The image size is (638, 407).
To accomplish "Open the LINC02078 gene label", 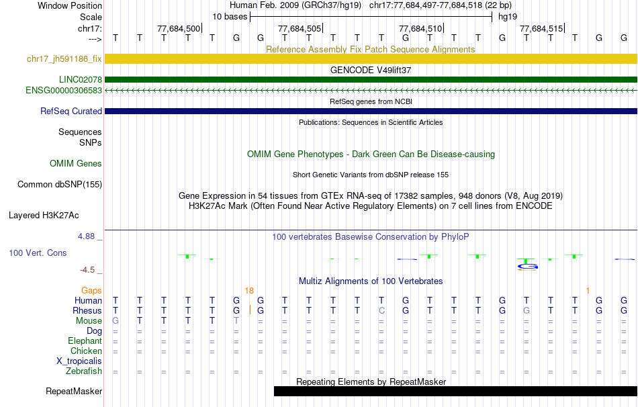I will tap(80, 79).
